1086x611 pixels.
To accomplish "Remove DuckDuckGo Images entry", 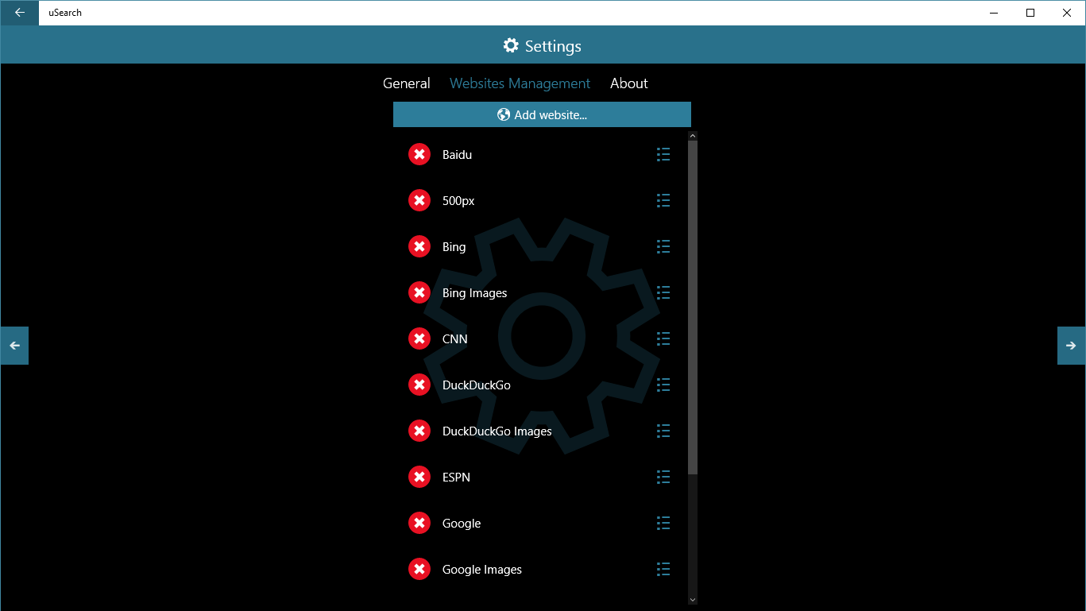I will click(x=419, y=431).
